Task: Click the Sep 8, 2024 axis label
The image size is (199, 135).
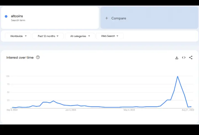Action: (12, 110)
